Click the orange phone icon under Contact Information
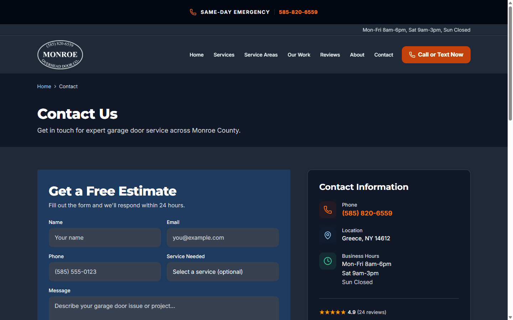The height and width of the screenshot is (320, 513). point(328,210)
